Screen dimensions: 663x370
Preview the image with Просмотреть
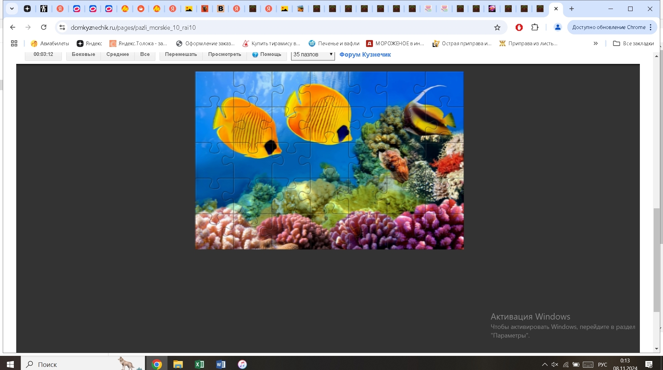[x=225, y=54]
